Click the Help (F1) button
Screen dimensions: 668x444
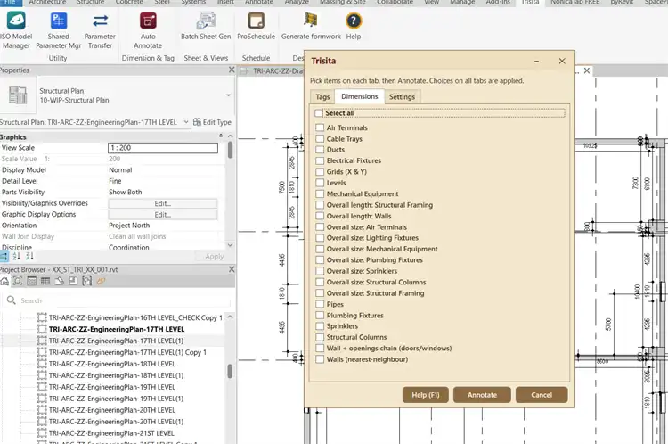pos(425,395)
